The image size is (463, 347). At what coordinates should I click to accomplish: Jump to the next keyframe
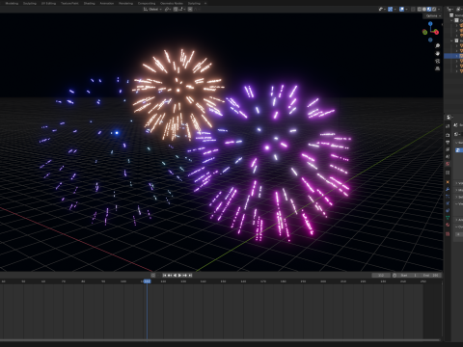(185, 276)
